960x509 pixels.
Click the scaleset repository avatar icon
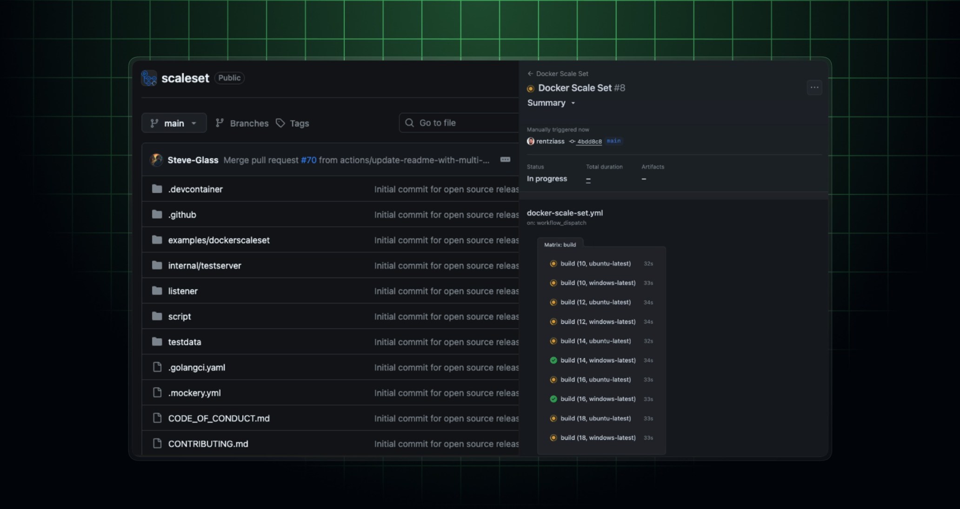[x=149, y=78]
